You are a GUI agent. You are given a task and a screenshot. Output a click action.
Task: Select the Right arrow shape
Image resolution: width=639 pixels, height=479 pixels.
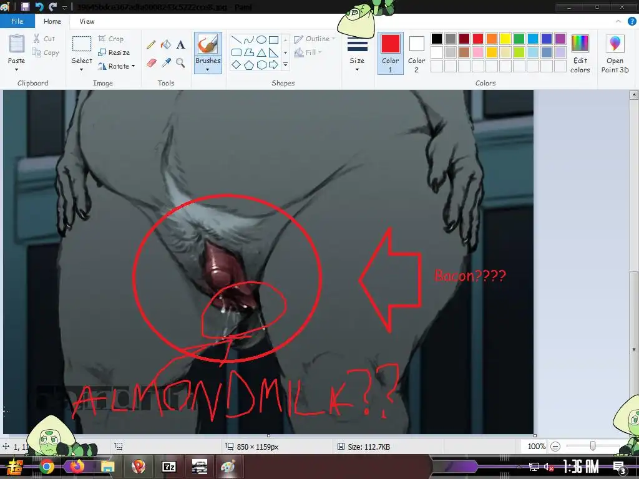click(x=273, y=65)
